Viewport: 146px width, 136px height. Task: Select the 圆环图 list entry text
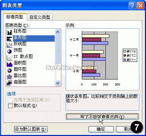tap(20, 69)
